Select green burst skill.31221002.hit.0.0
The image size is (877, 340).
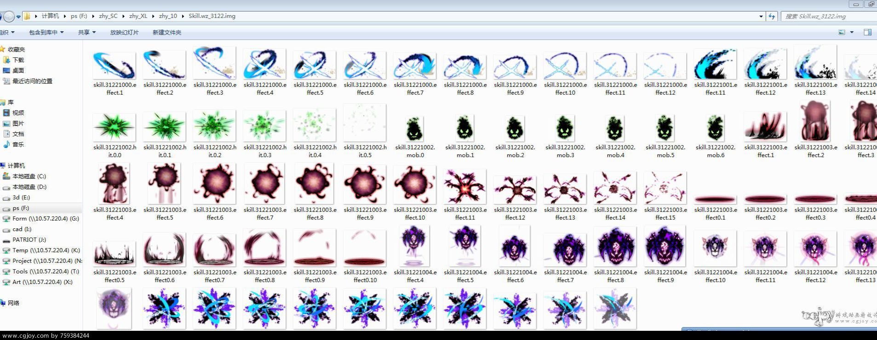tap(115, 127)
